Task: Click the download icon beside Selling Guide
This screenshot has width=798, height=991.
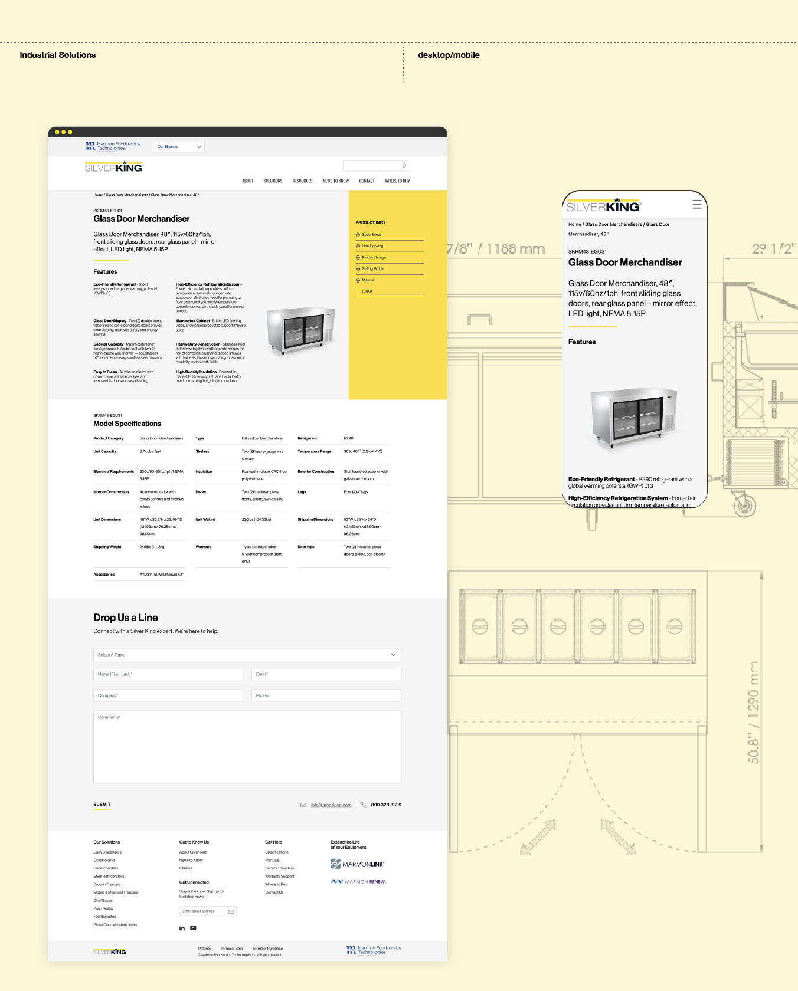Action: pyautogui.click(x=358, y=269)
